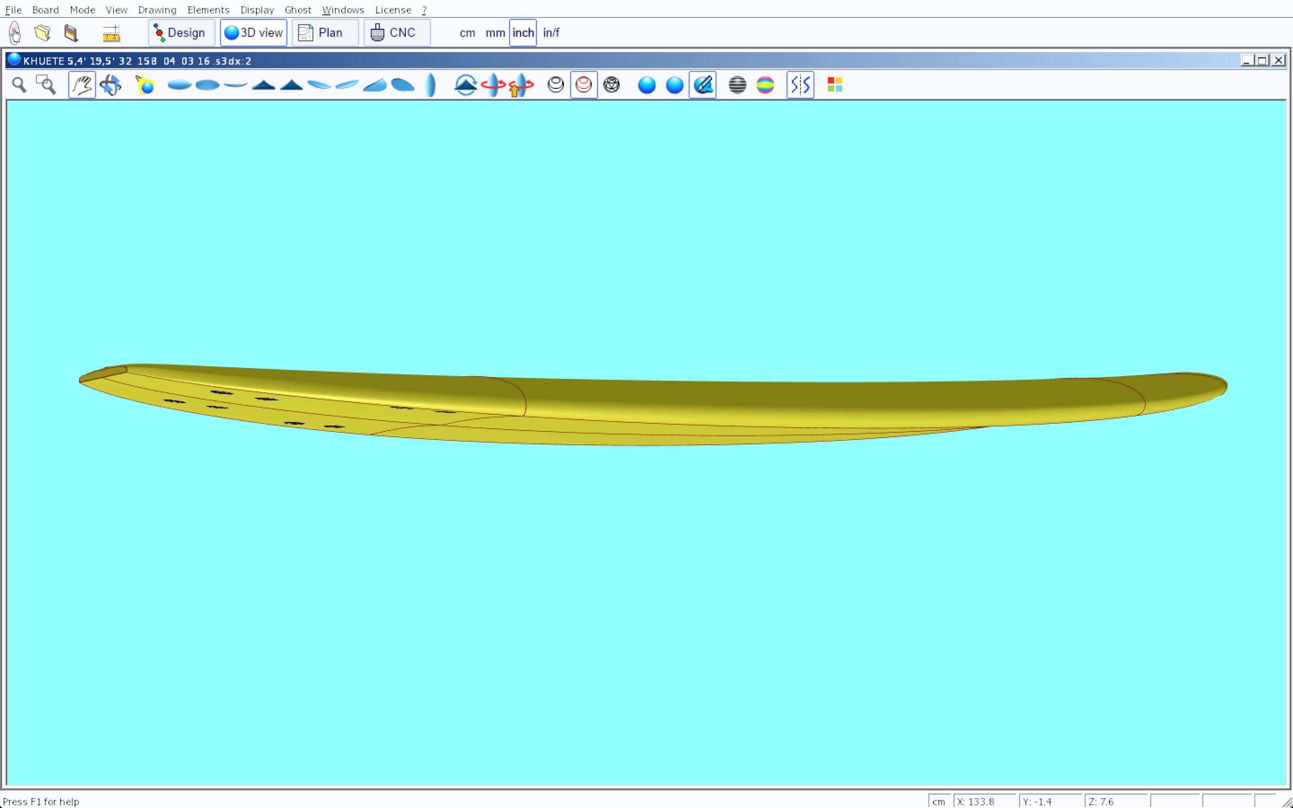
Task: Click the vertical front view board icon
Action: tap(430, 85)
